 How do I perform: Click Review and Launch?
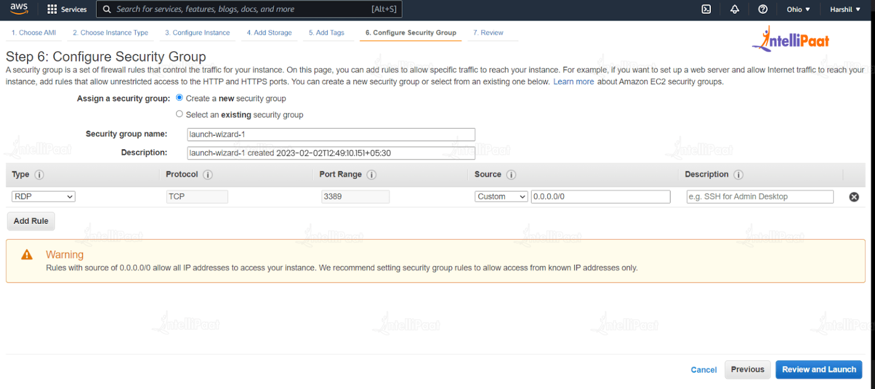[x=819, y=369]
